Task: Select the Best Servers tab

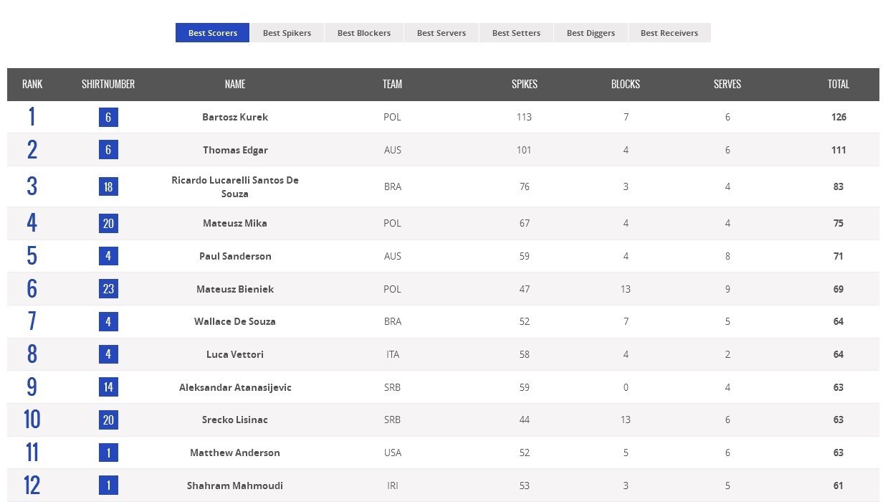Action: pos(441,33)
